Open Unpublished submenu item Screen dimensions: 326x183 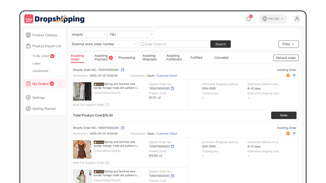click(40, 71)
